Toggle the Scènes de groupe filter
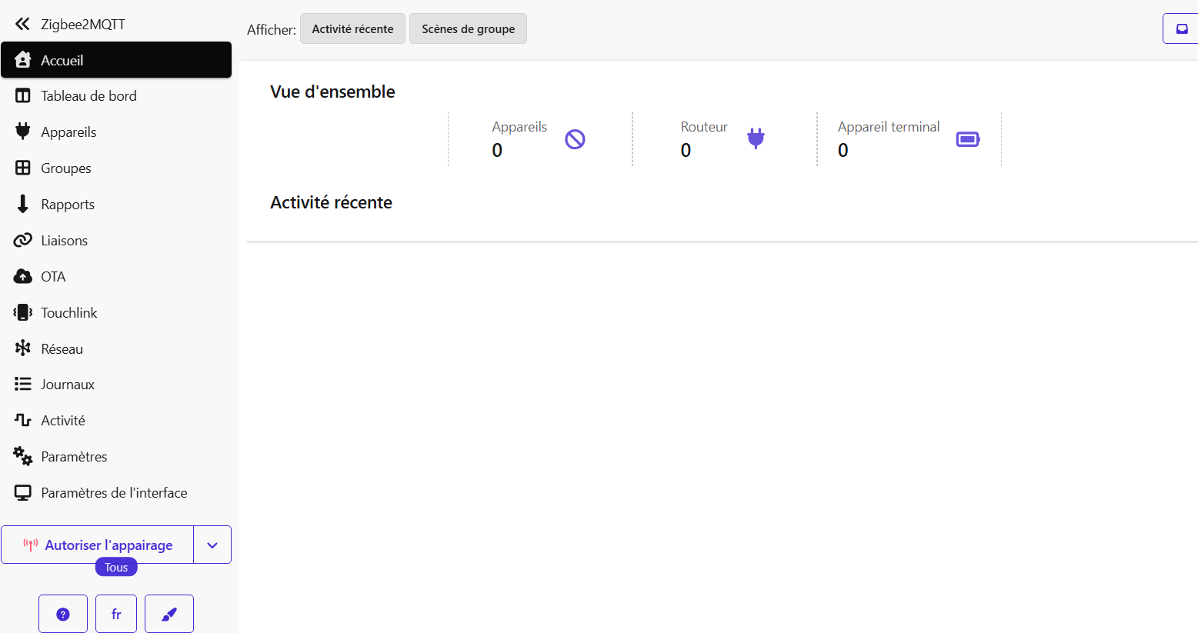The height and width of the screenshot is (633, 1198). pyautogui.click(x=468, y=29)
